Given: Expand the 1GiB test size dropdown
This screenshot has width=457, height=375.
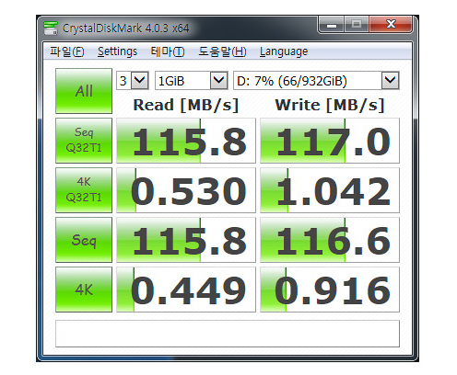Looking at the screenshot, I should pos(192,81).
